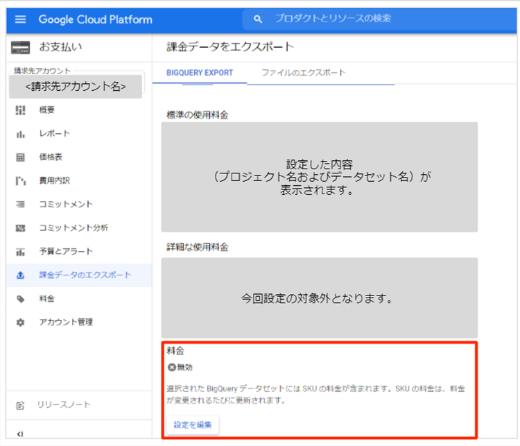The width and height of the screenshot is (520, 446).
Task: Select 課金データのエクスポート in the sidebar
Action: [79, 275]
